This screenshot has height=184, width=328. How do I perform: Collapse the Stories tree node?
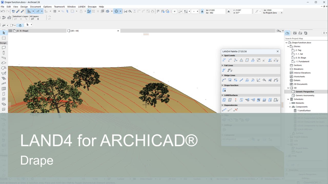coord(288,47)
